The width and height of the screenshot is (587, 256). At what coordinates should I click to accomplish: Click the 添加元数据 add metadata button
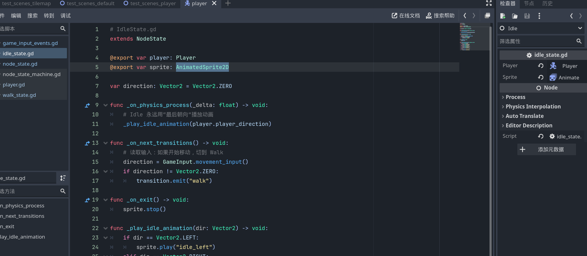[546, 149]
